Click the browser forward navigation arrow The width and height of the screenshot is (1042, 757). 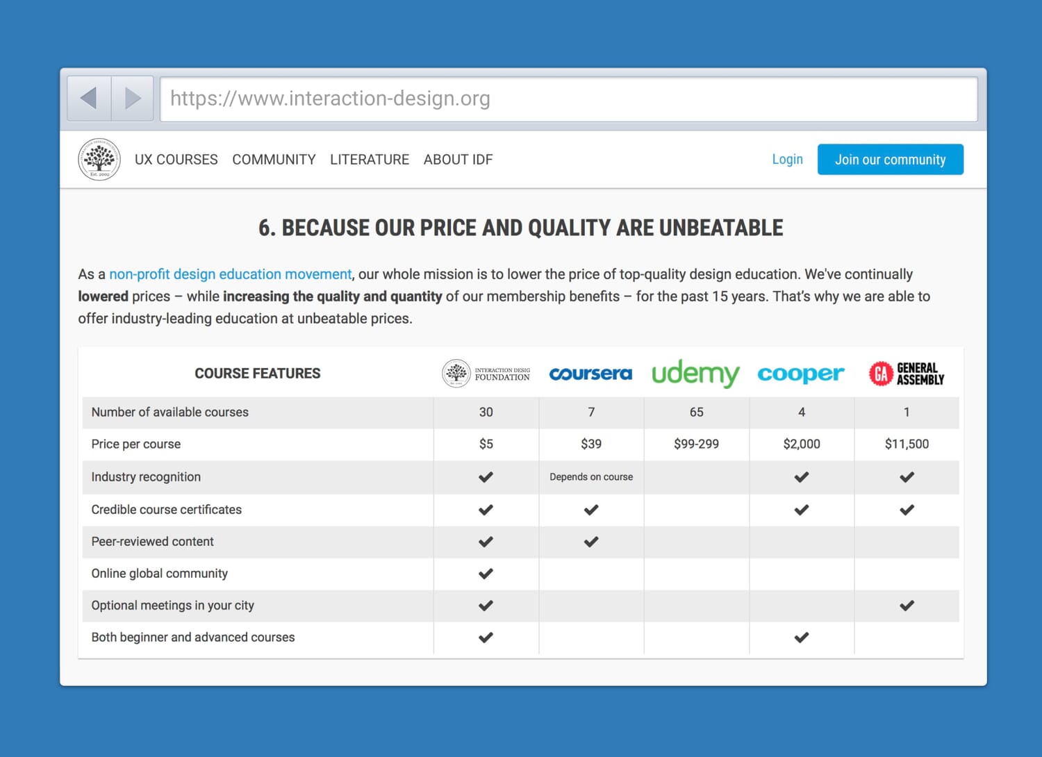132,98
